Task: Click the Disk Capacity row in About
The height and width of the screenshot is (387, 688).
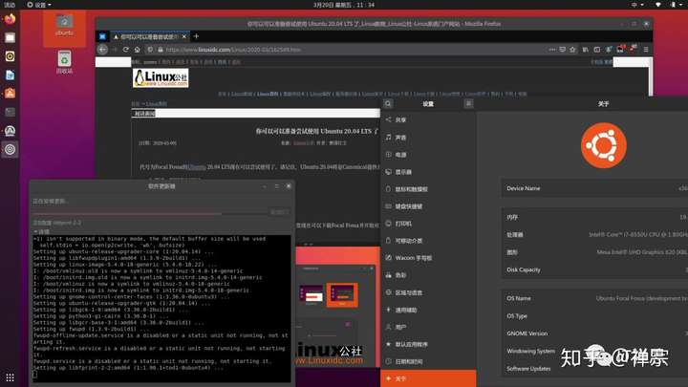Action: pyautogui.click(x=594, y=269)
